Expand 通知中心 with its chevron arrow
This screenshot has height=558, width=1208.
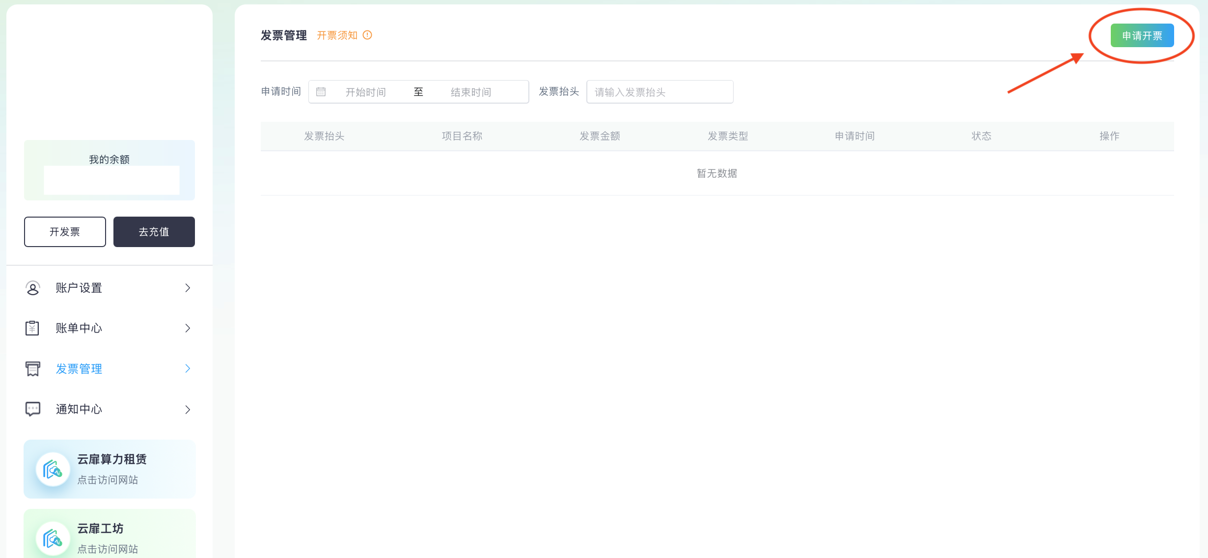click(x=188, y=409)
